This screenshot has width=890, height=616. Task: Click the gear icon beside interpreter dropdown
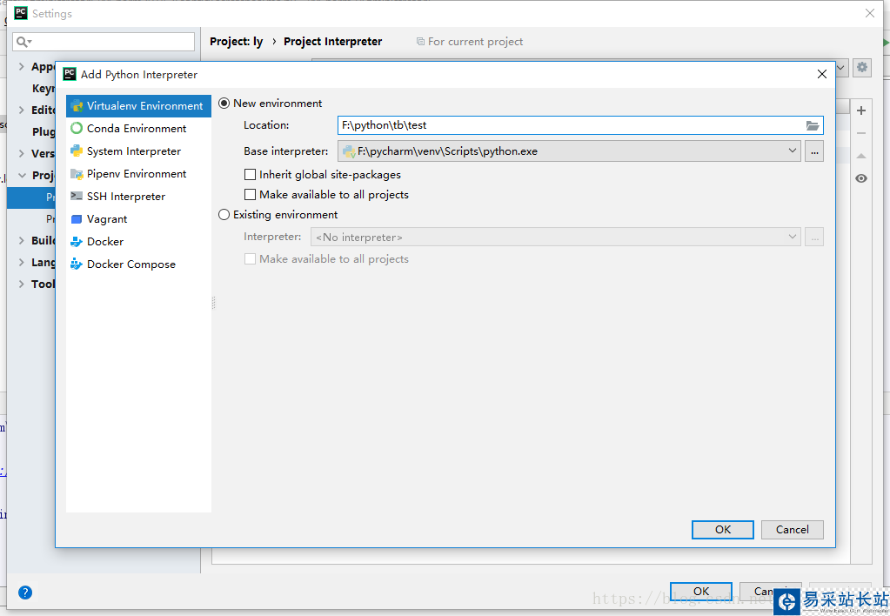(861, 67)
